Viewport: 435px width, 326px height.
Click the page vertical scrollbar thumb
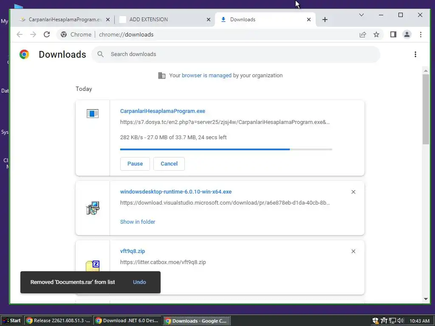coord(426,109)
